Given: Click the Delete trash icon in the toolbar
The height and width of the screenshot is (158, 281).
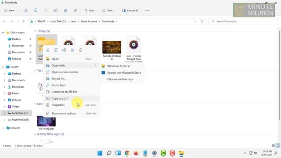Looking at the screenshot, I should coord(75,11).
